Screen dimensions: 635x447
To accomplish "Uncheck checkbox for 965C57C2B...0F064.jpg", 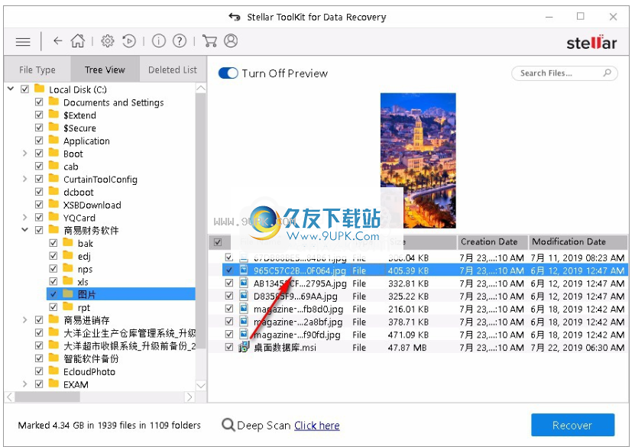I will [228, 270].
